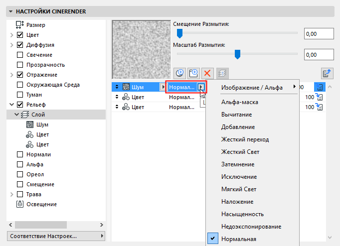Click the add shader layer icon
This screenshot has width=340, height=246.
pyautogui.click(x=180, y=73)
